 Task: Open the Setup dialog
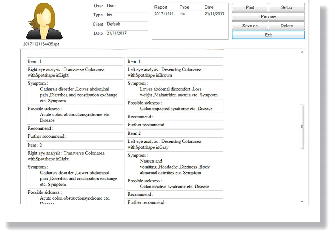click(286, 7)
